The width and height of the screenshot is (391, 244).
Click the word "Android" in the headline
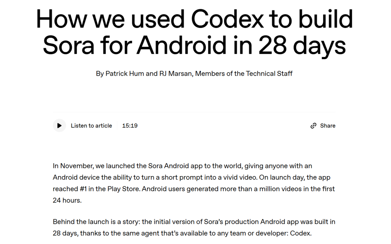click(181, 46)
